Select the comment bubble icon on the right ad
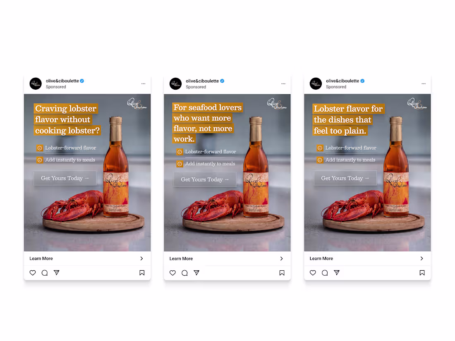The width and height of the screenshot is (455, 341). [325, 273]
